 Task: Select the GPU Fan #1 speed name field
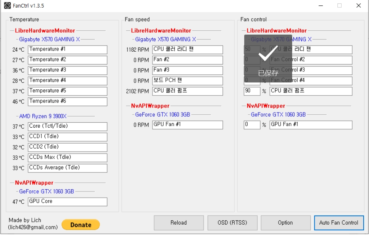(188, 125)
